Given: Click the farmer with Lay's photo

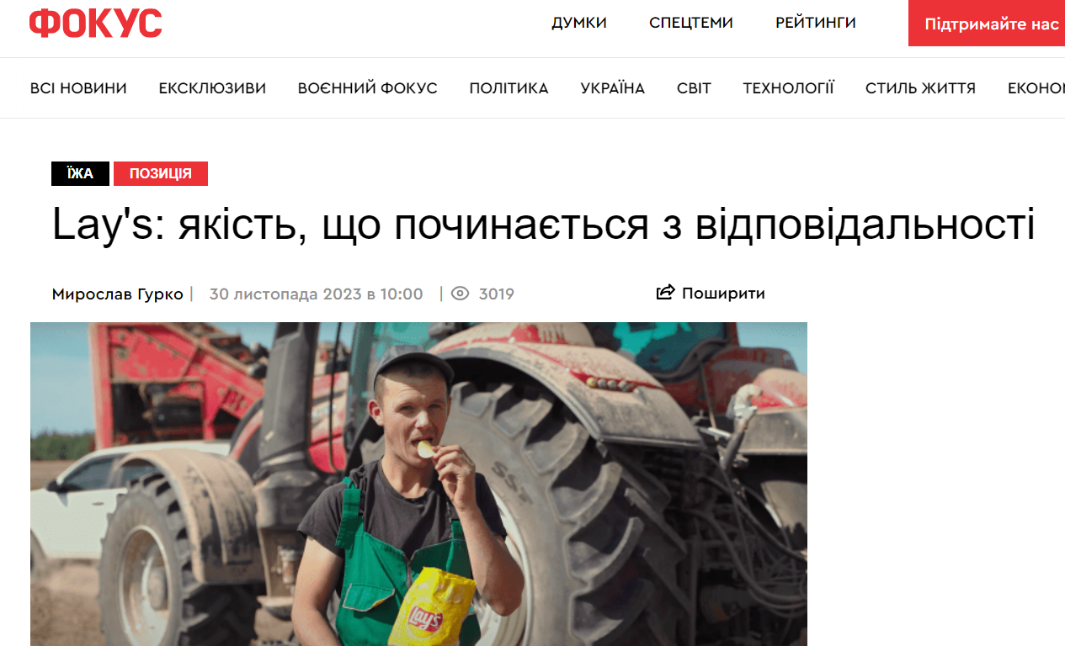Looking at the screenshot, I should click(x=418, y=484).
